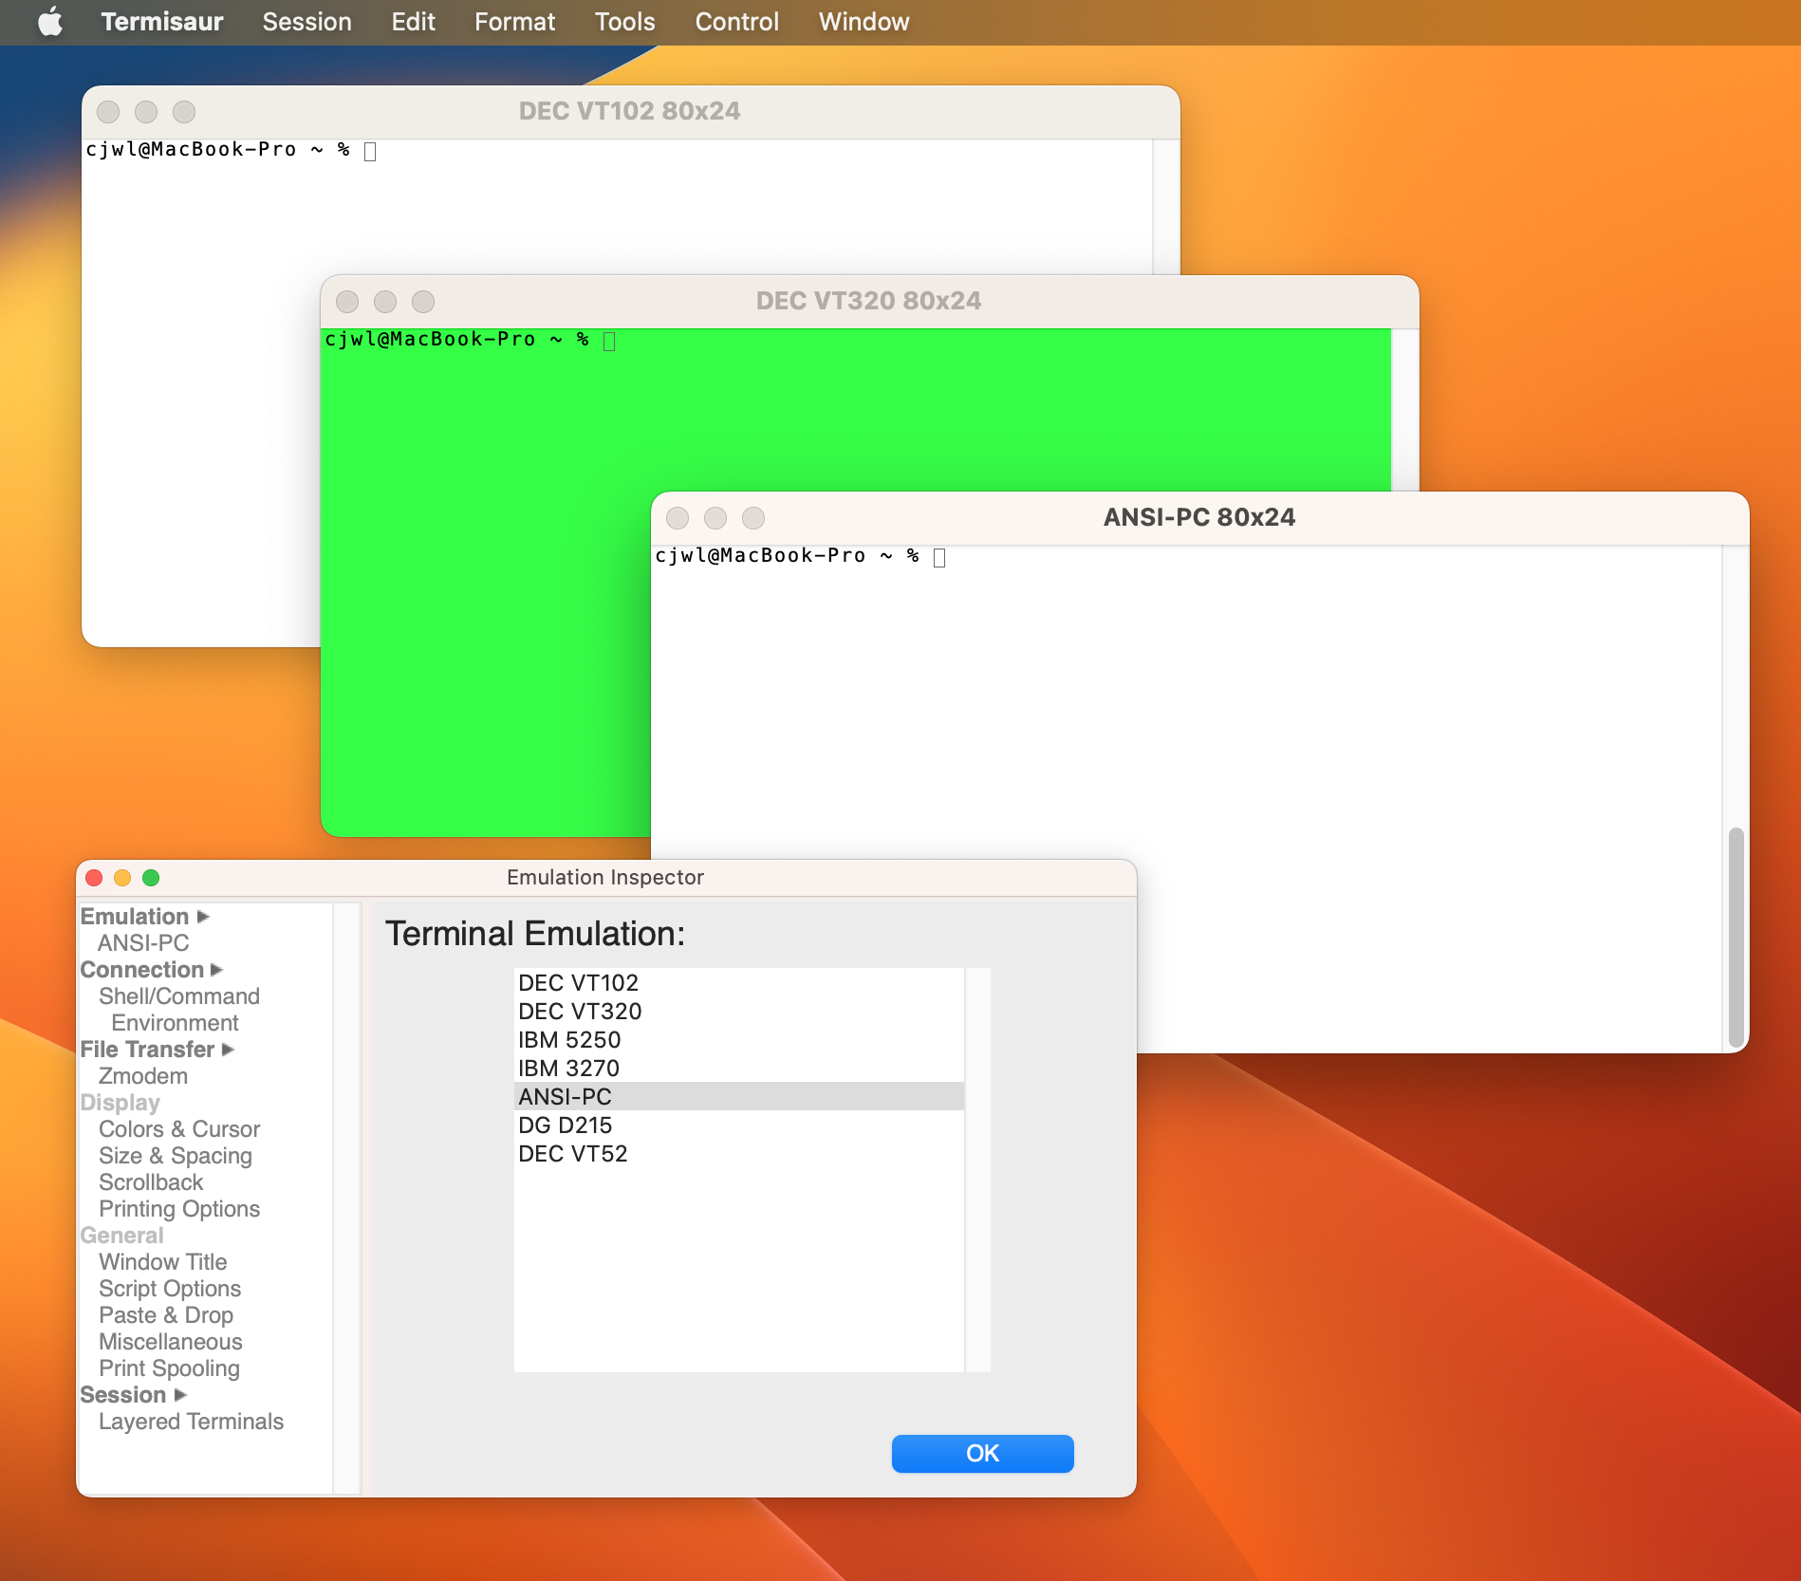Toggle the Session section triangle in sidebar
Image resolution: width=1801 pixels, height=1581 pixels.
tap(180, 1395)
